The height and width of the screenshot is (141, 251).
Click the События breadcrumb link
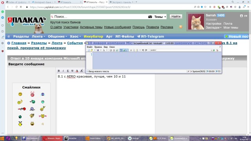click(x=75, y=43)
